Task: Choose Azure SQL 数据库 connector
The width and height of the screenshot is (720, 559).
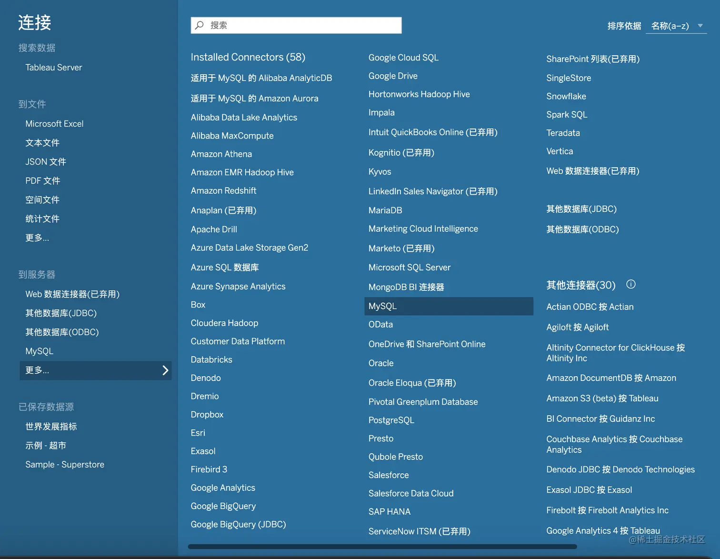Action: click(x=225, y=268)
